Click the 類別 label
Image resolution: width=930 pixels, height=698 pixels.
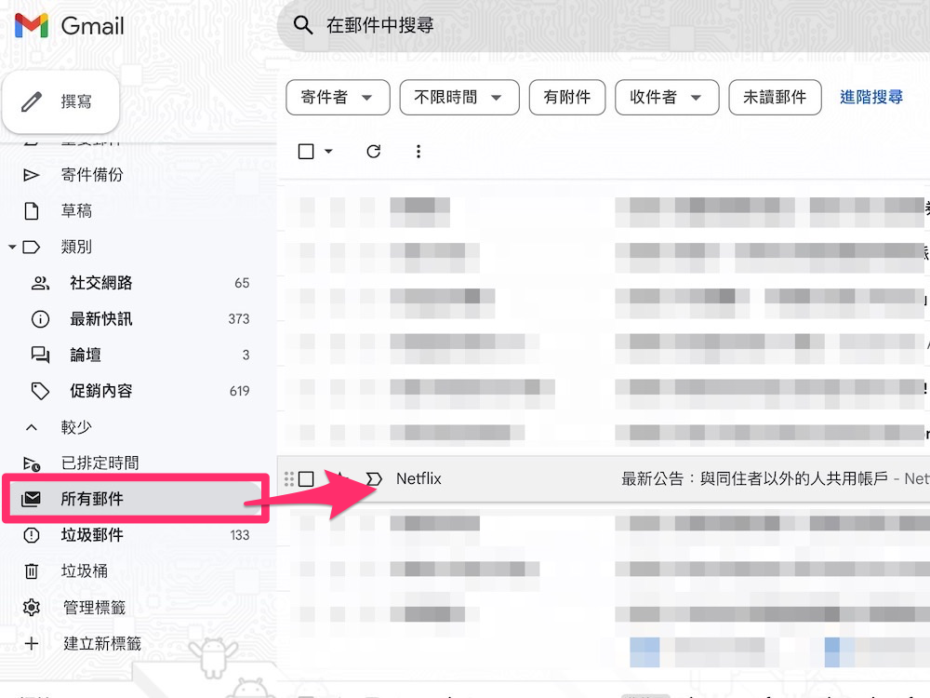(76, 247)
